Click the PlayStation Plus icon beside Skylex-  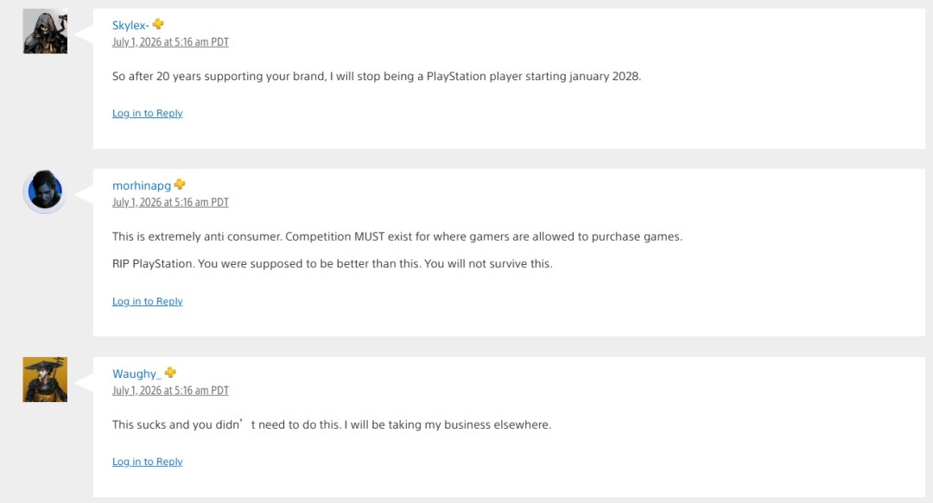tap(158, 24)
